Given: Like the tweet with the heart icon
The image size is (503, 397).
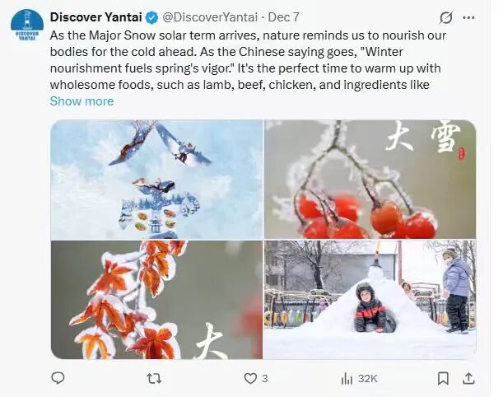Looking at the screenshot, I should click(250, 378).
